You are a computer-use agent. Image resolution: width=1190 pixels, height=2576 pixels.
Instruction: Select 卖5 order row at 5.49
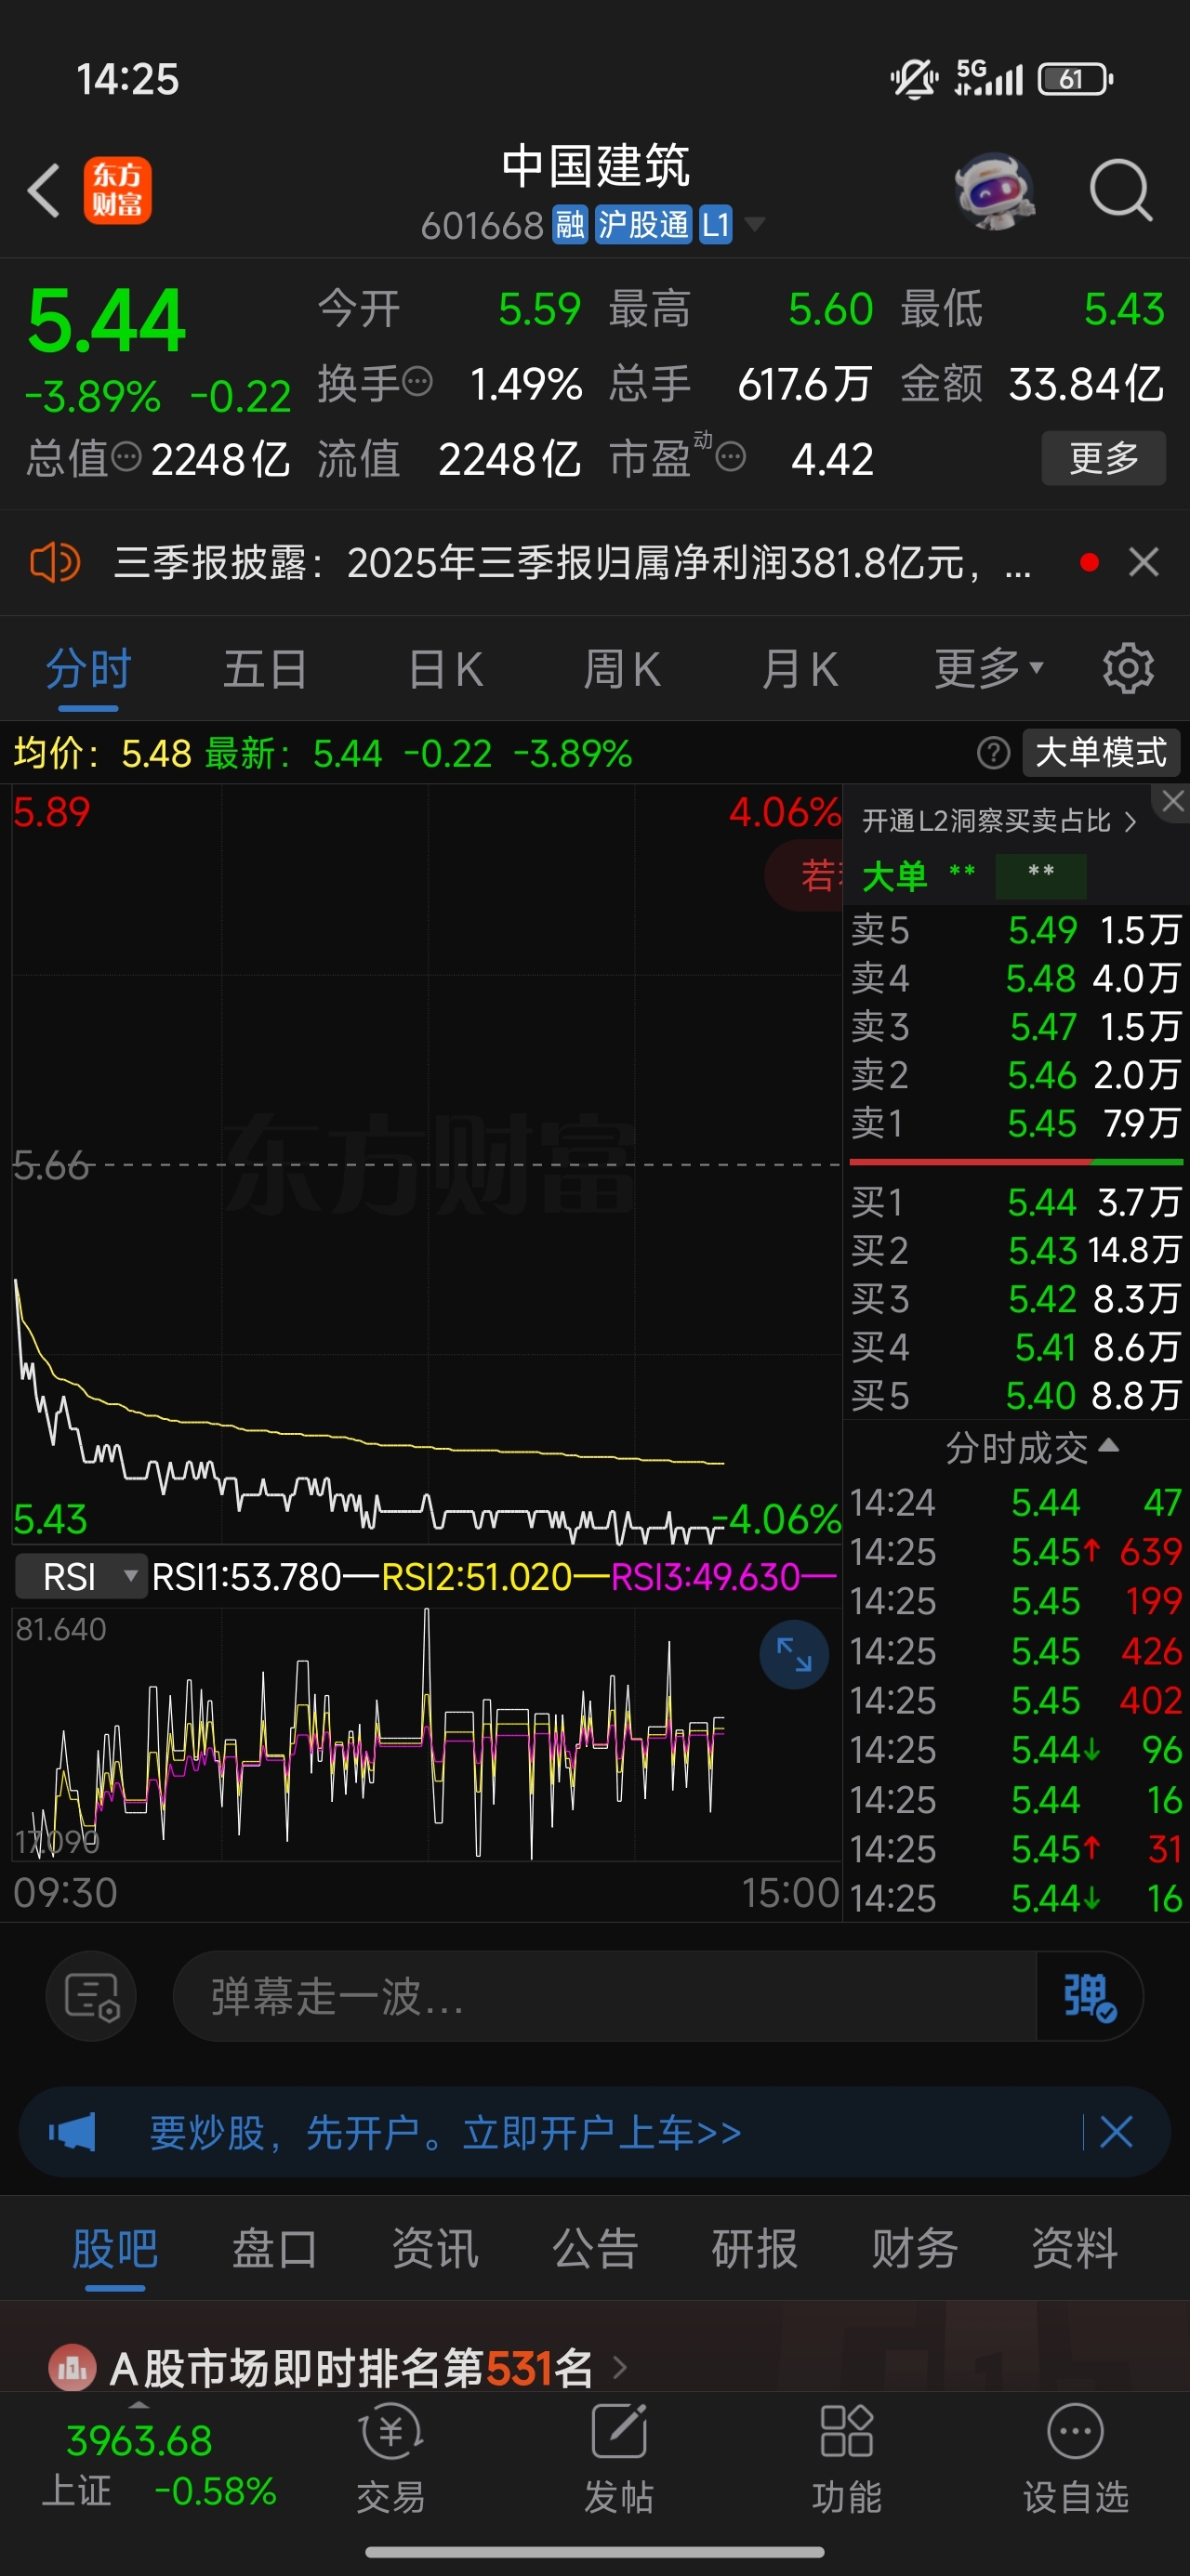(x=1015, y=930)
